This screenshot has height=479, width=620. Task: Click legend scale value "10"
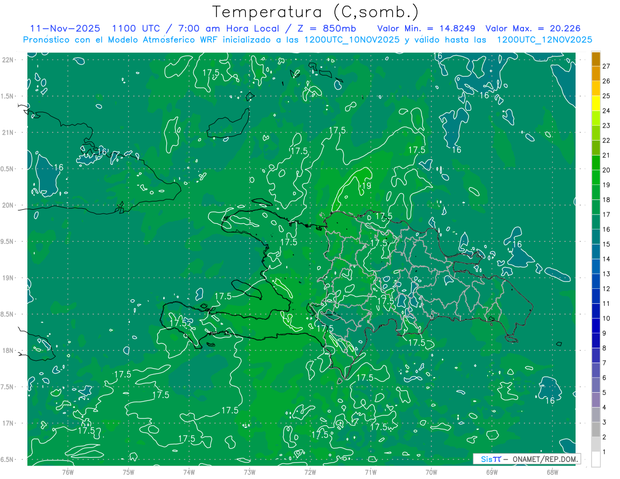[x=607, y=318]
